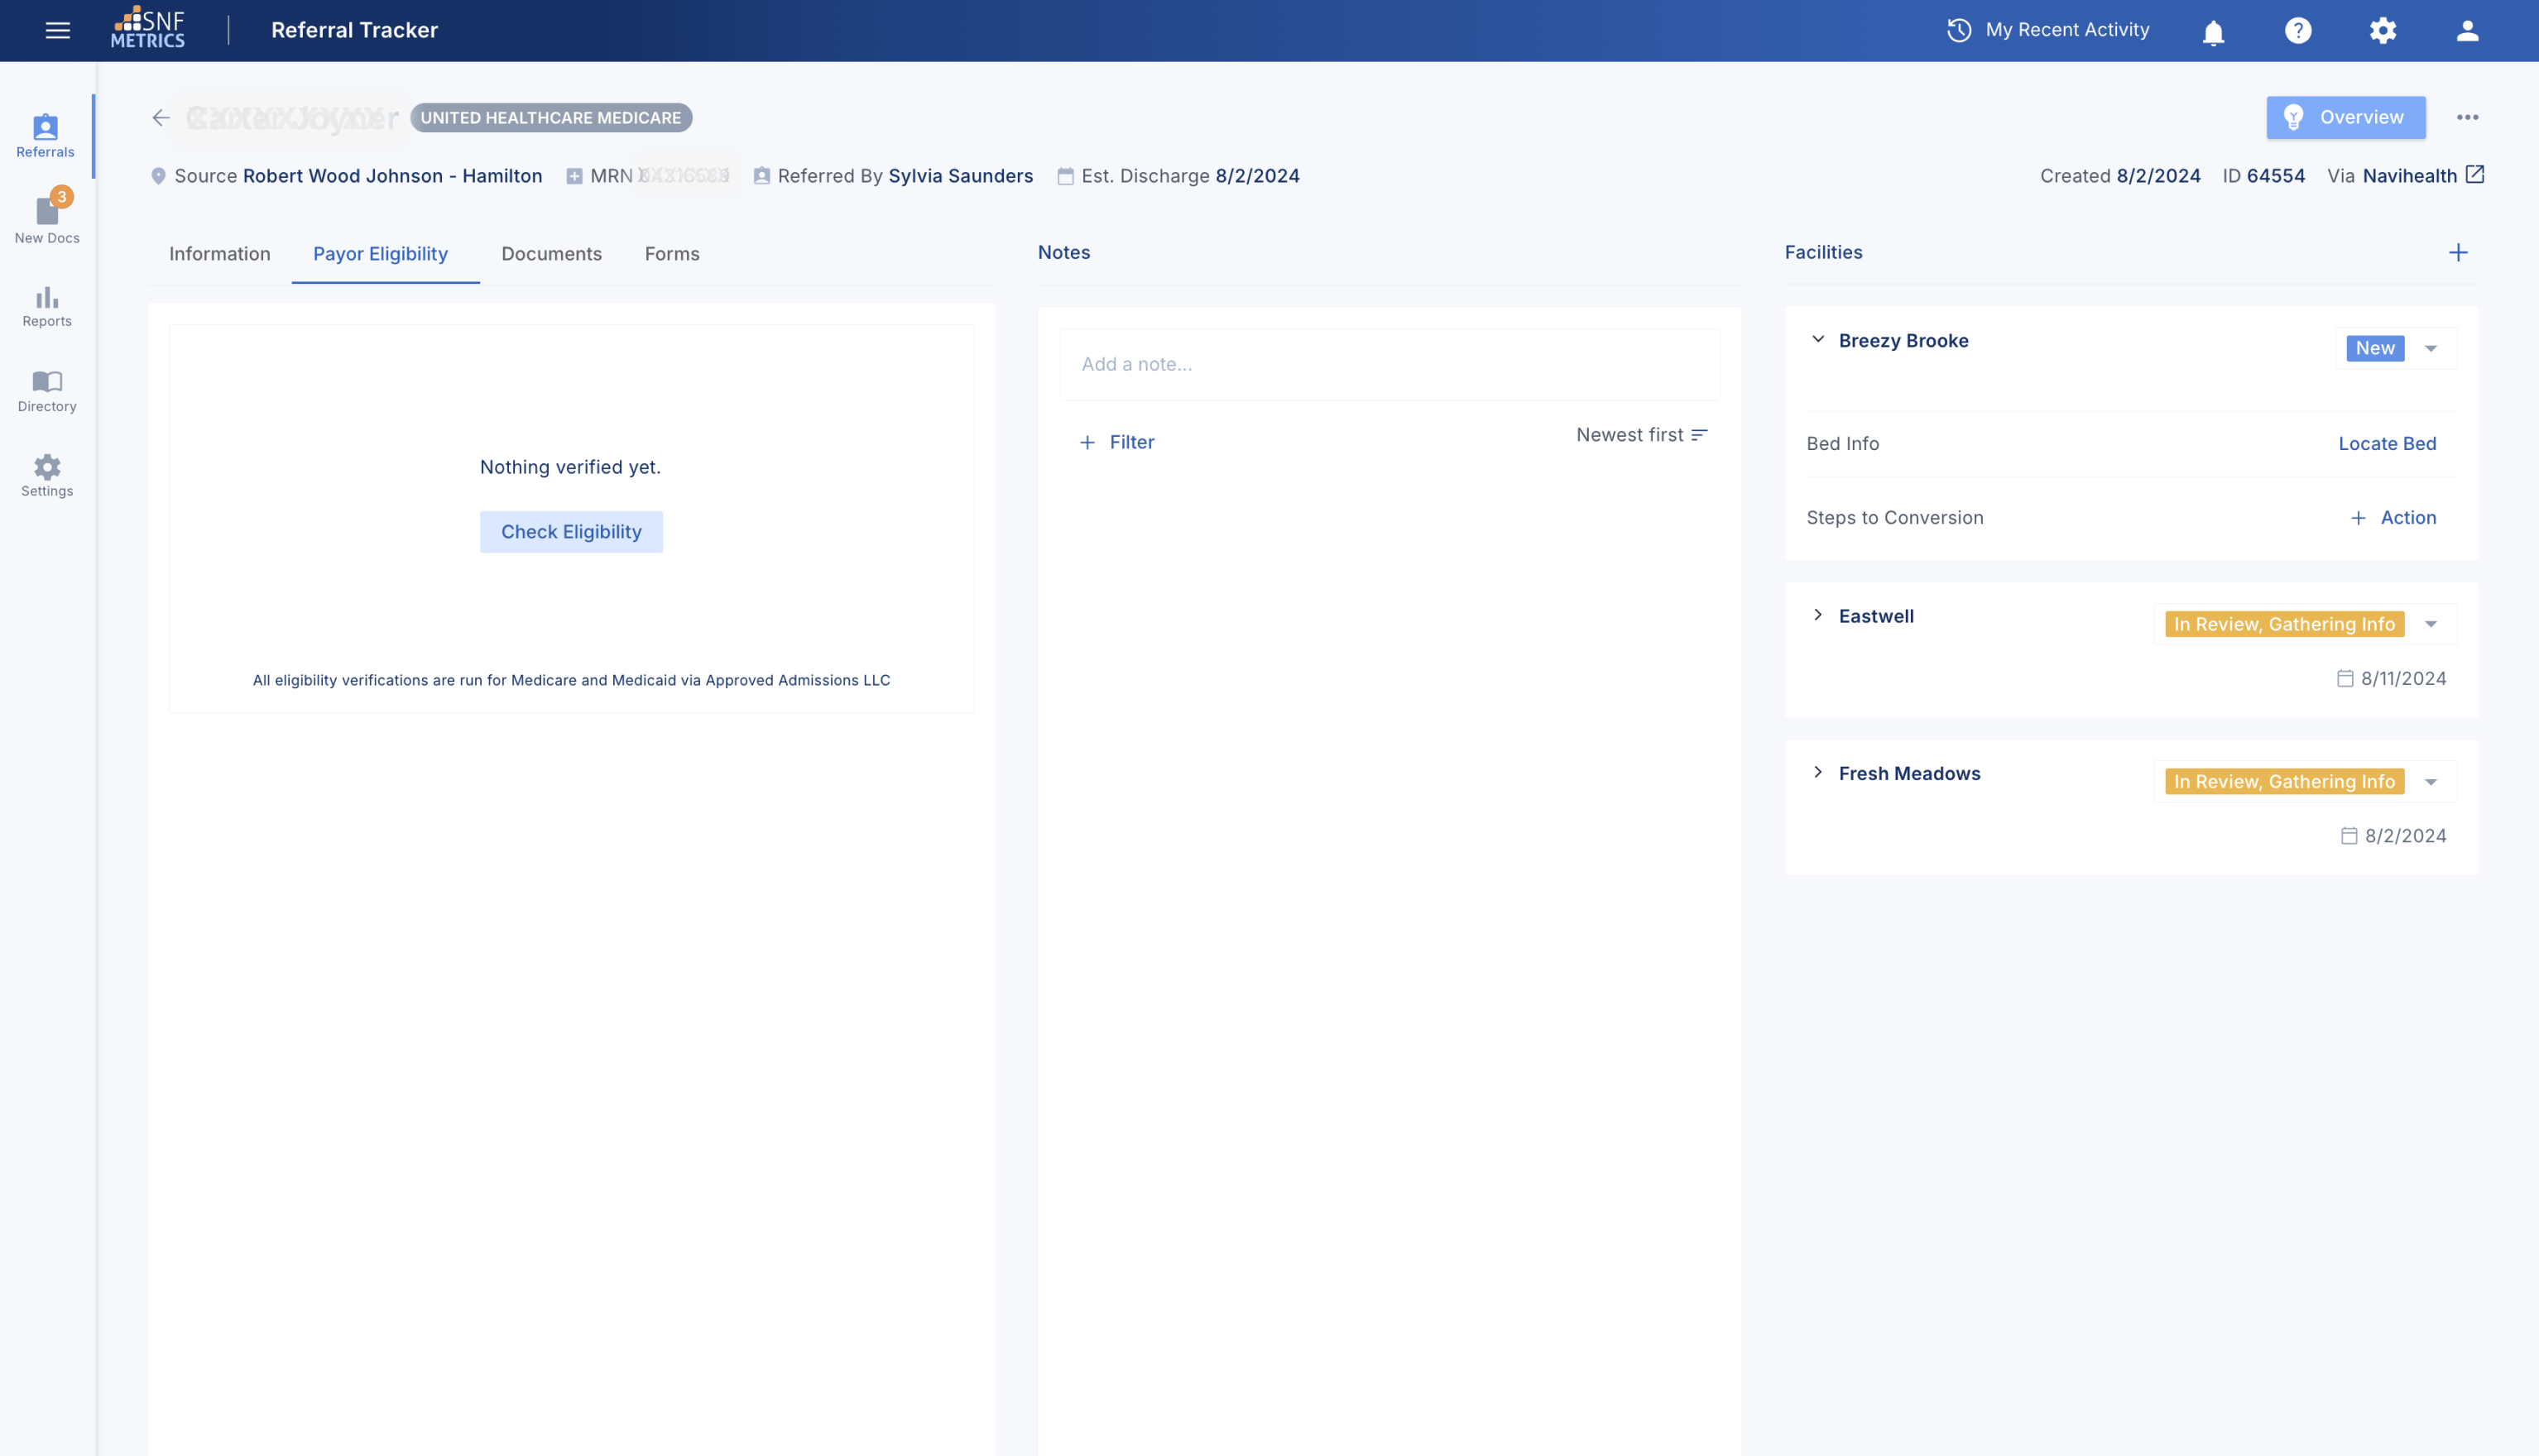Switch to the Information tab
2539x1456 pixels.
coord(219,254)
